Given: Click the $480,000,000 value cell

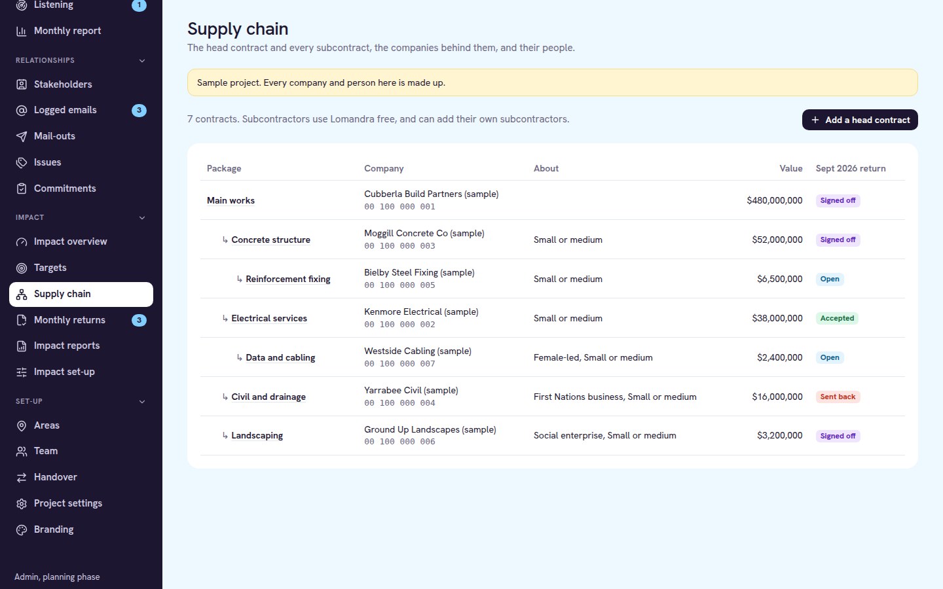Looking at the screenshot, I should coord(775,200).
